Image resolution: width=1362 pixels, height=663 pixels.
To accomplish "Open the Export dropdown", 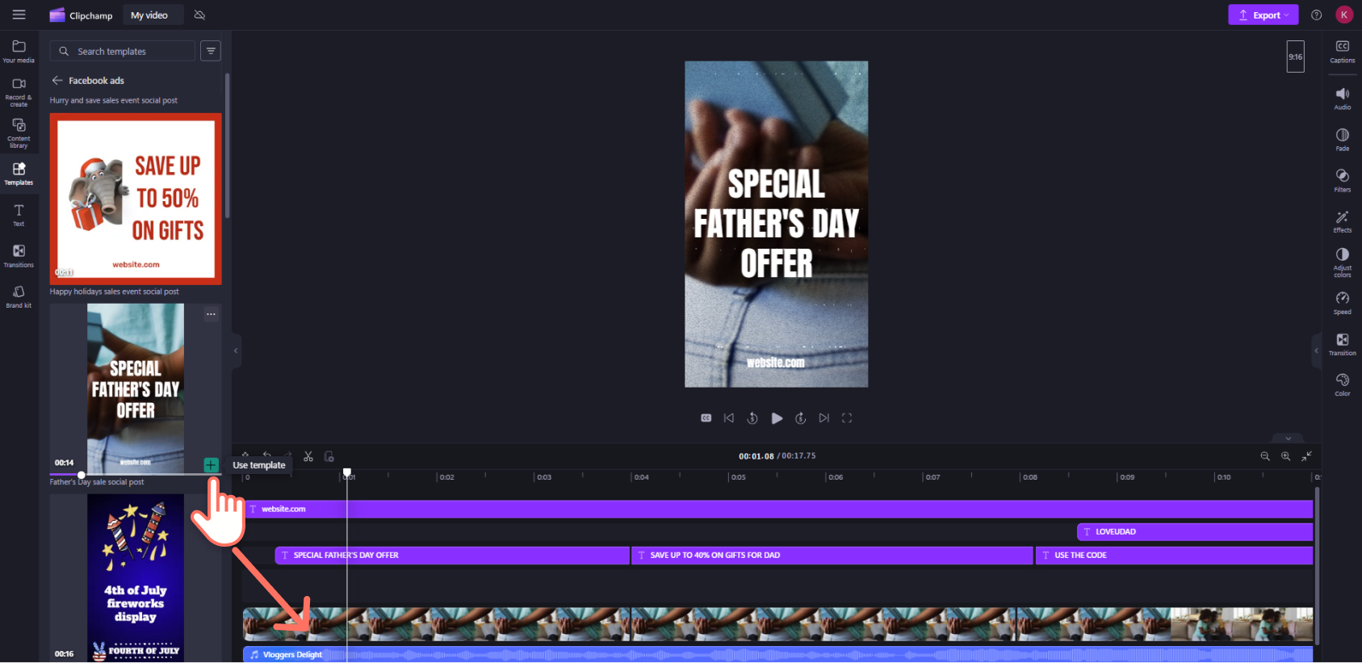I will pos(1264,15).
